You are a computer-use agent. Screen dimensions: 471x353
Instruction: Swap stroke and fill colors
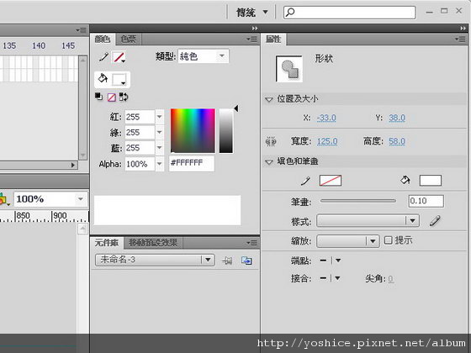point(124,97)
